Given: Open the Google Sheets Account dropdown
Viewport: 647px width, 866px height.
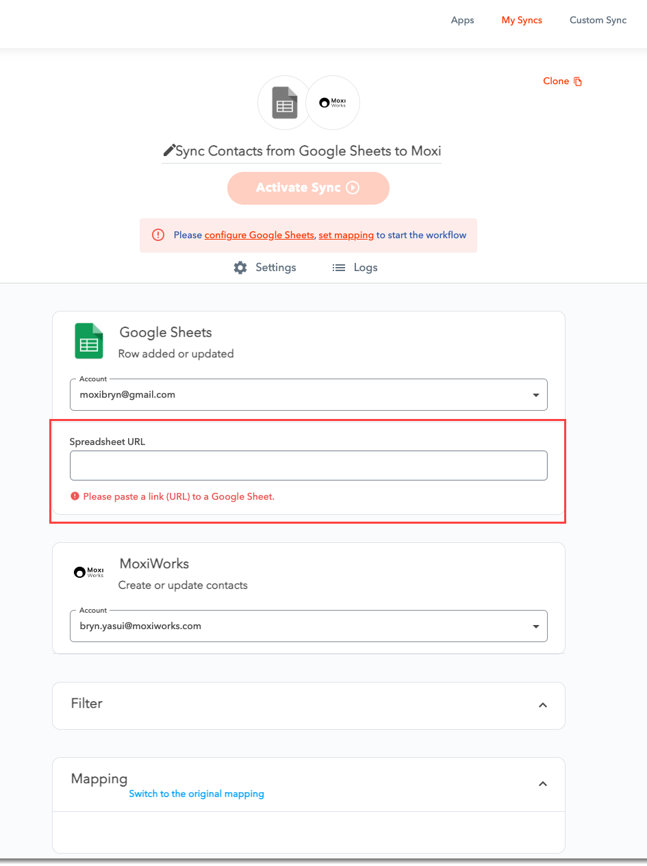Looking at the screenshot, I should (x=308, y=394).
